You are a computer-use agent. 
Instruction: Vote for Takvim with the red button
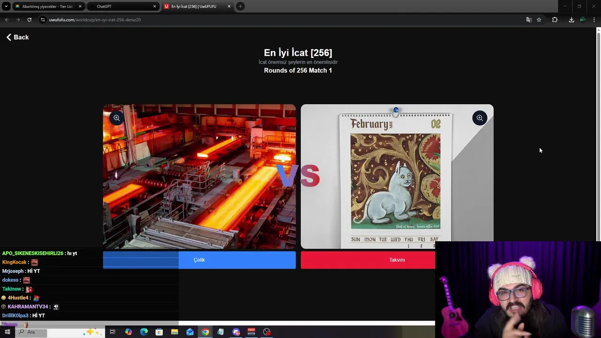click(x=368, y=260)
